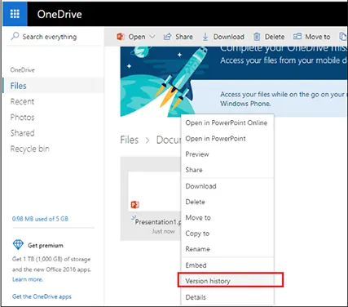The width and height of the screenshot is (348, 307).
Task: Click the OneDrive title in header
Action: (x=59, y=14)
